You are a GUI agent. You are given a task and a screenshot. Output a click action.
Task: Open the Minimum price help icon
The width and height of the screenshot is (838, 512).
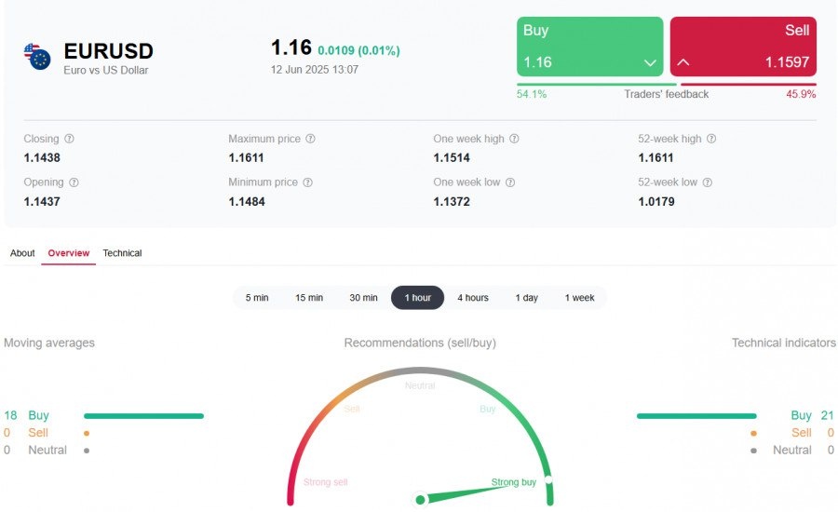pos(307,182)
